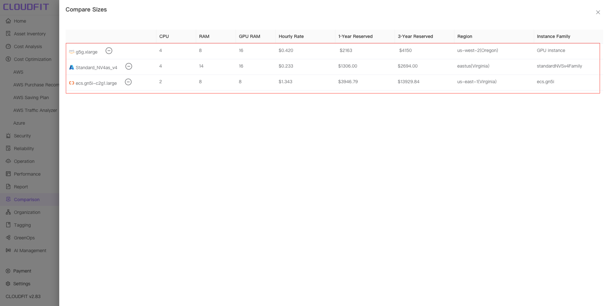Screen dimensions: 607x306
Task: Click the Cost Analysis sidebar icon
Action: (x=8, y=46)
